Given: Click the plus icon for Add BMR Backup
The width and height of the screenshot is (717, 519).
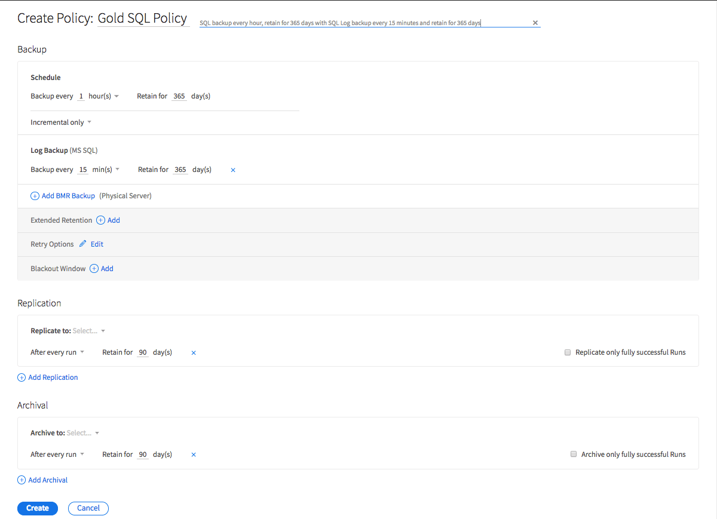Looking at the screenshot, I should [35, 196].
